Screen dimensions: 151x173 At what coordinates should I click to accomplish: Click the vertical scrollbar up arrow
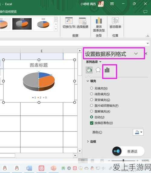(x=80, y=51)
